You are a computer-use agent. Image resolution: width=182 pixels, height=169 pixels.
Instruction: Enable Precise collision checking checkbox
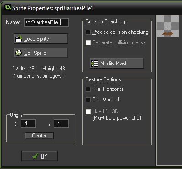pyautogui.click(x=88, y=32)
